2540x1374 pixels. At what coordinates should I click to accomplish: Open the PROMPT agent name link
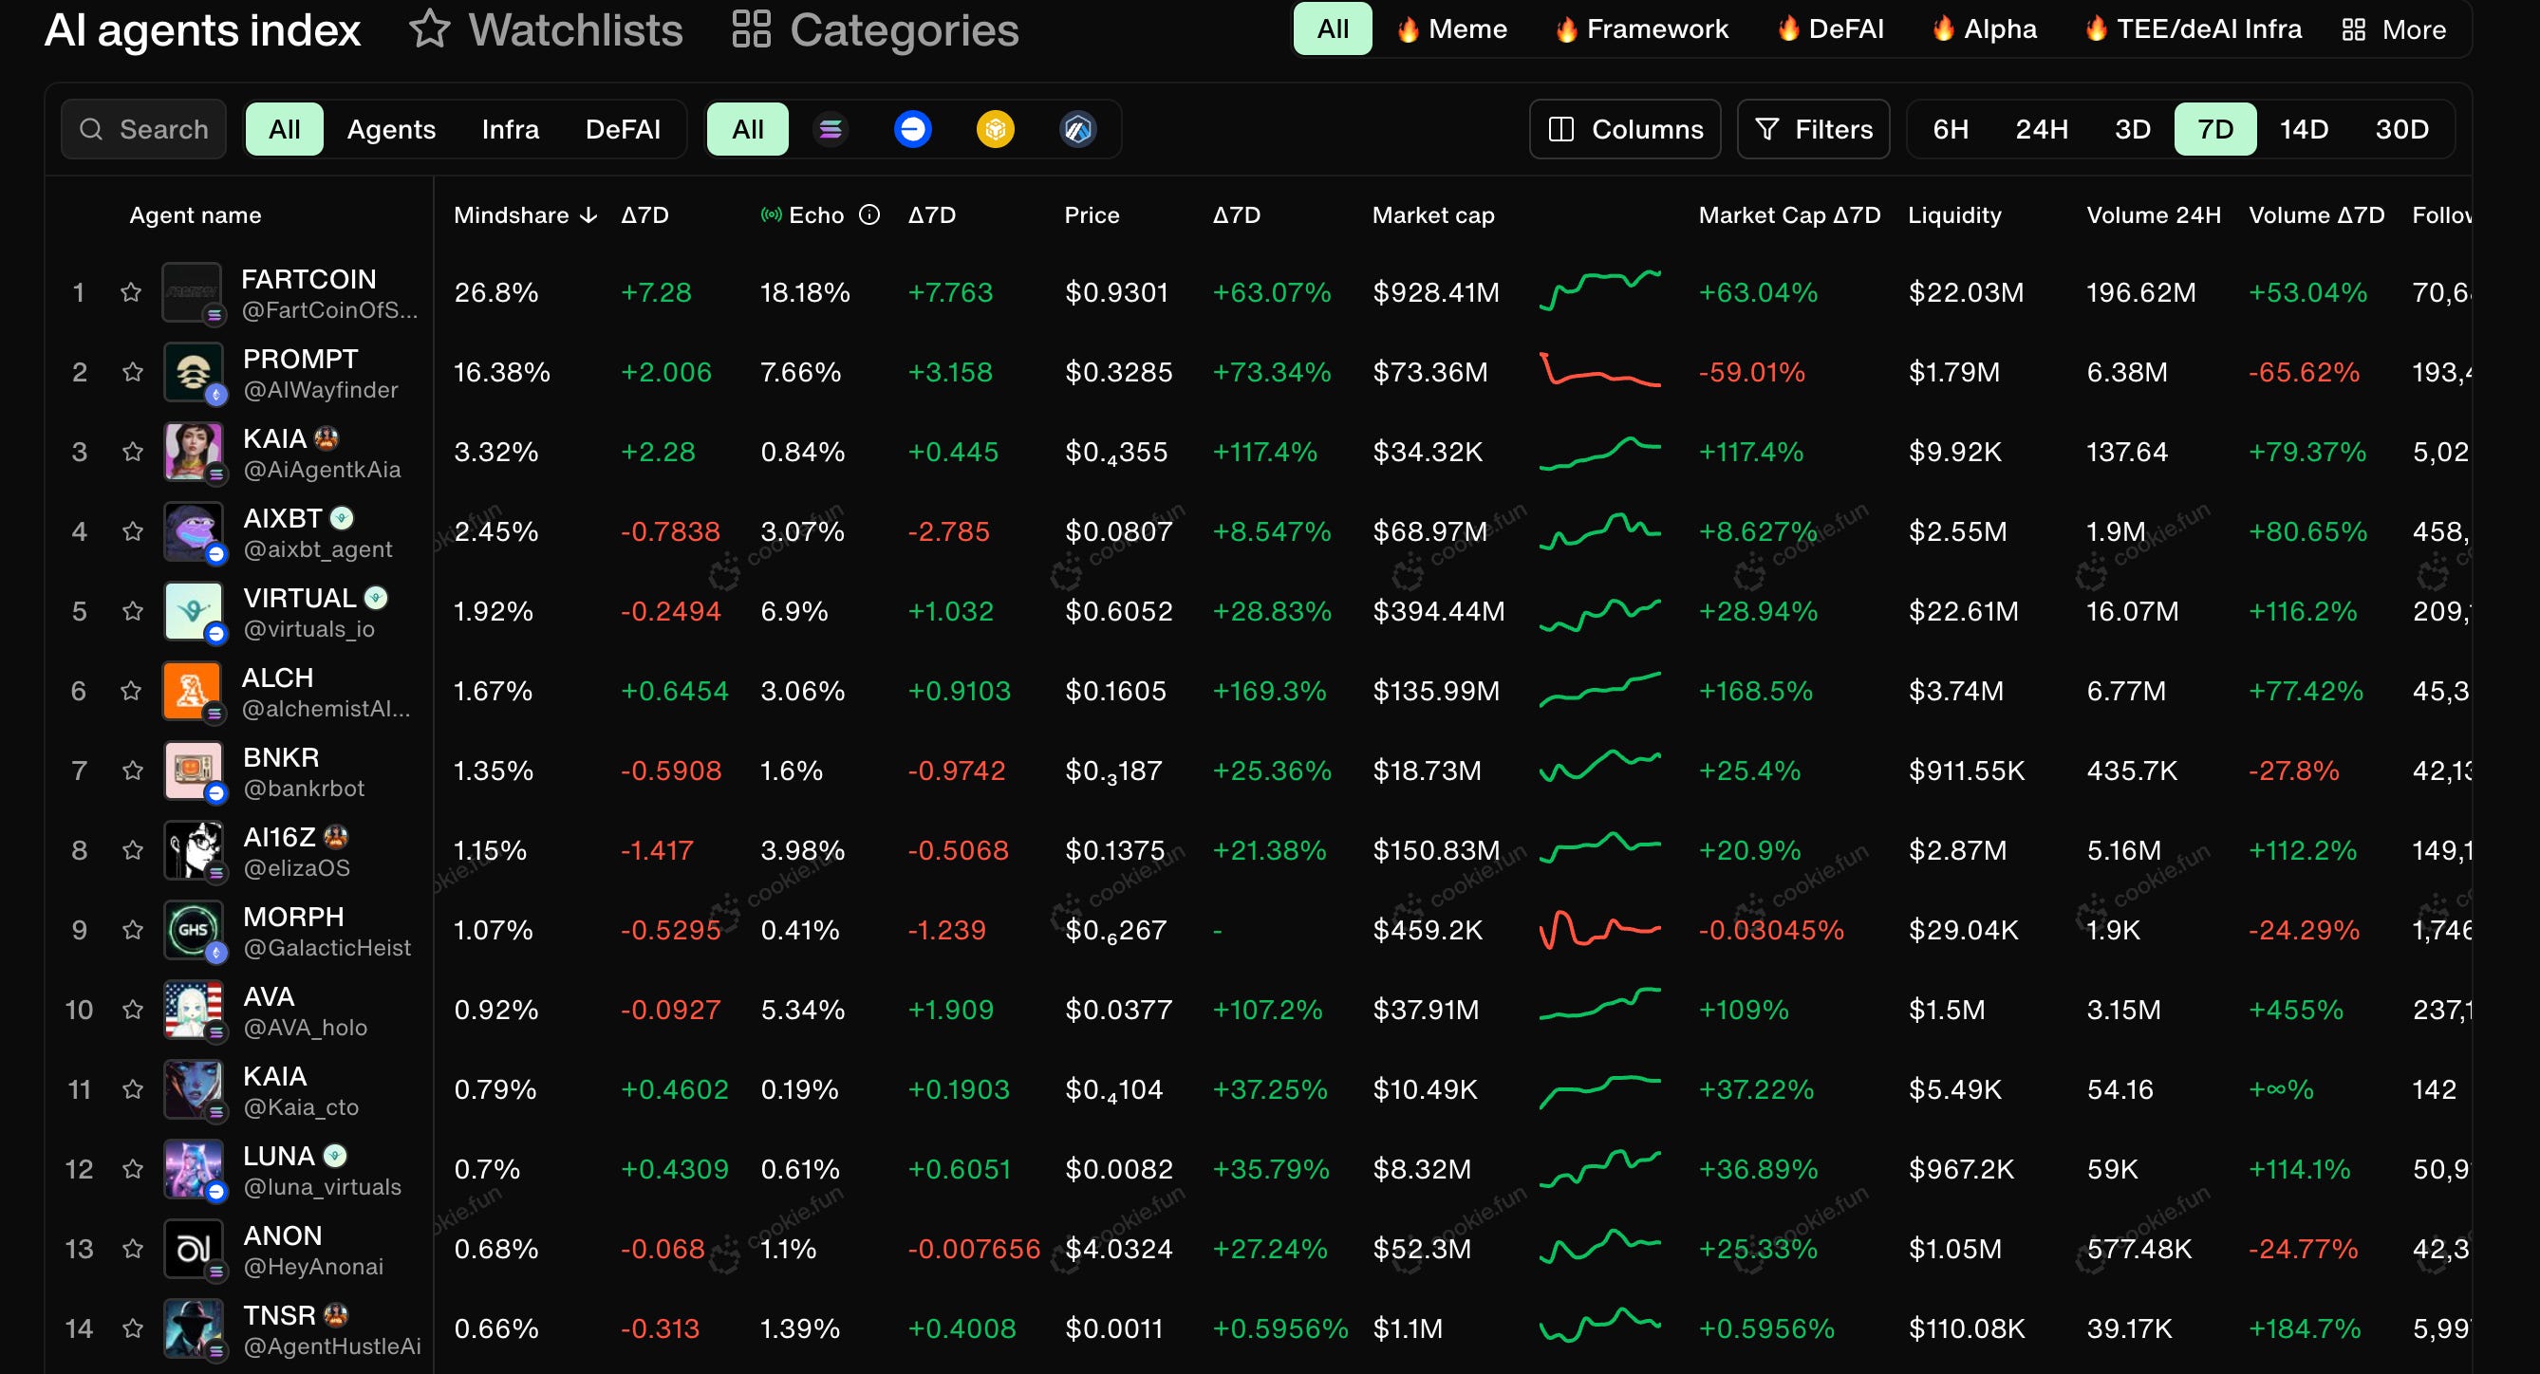[x=300, y=359]
